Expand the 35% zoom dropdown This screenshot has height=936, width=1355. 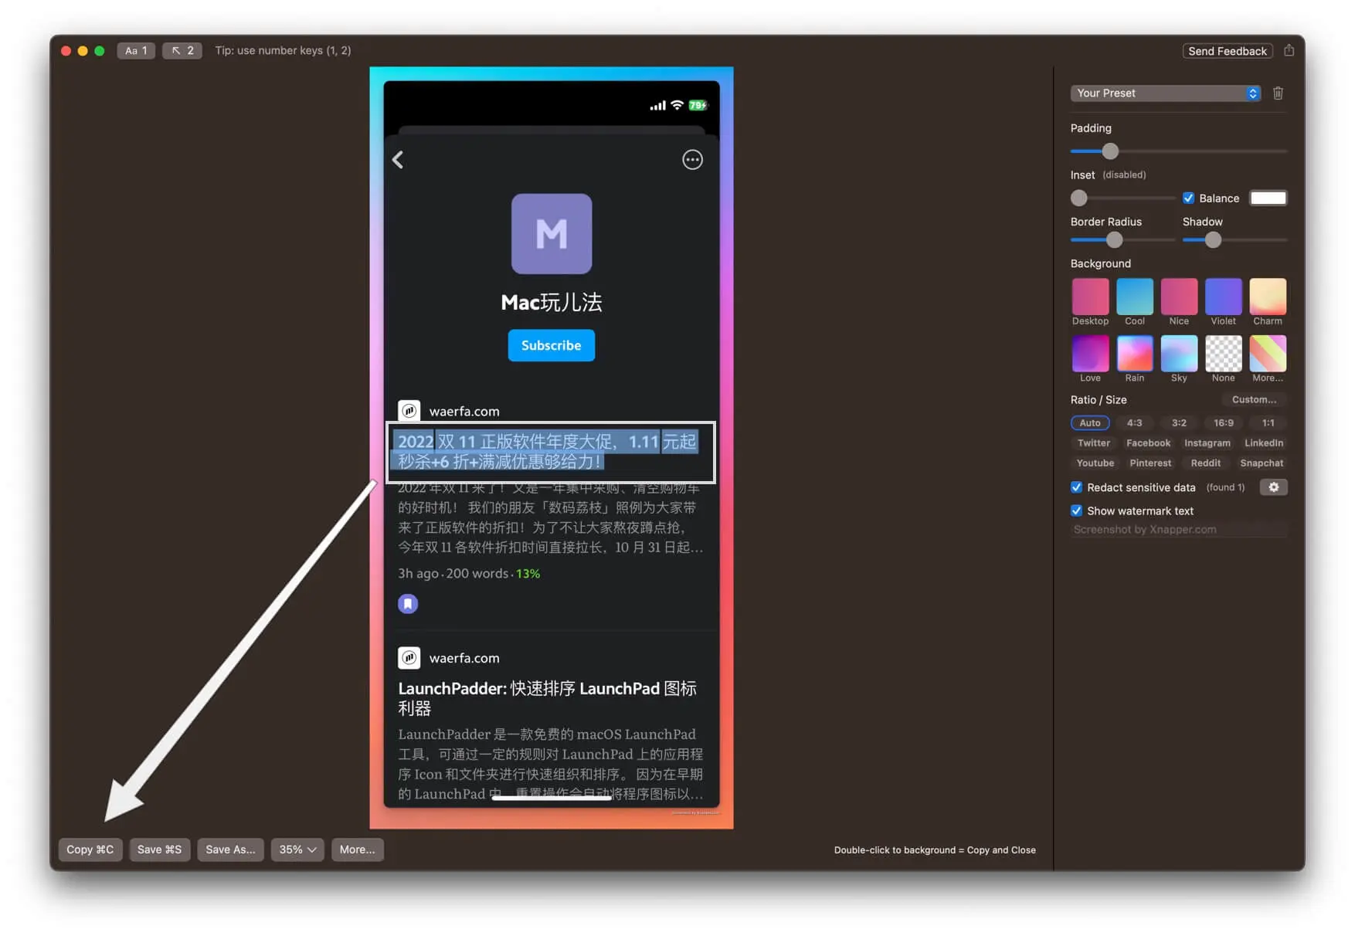[x=297, y=850]
